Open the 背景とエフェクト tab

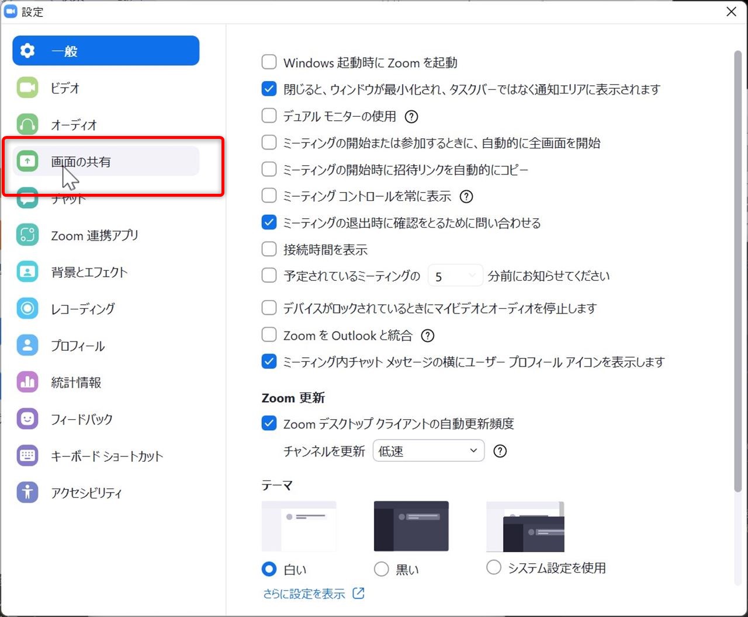point(106,271)
